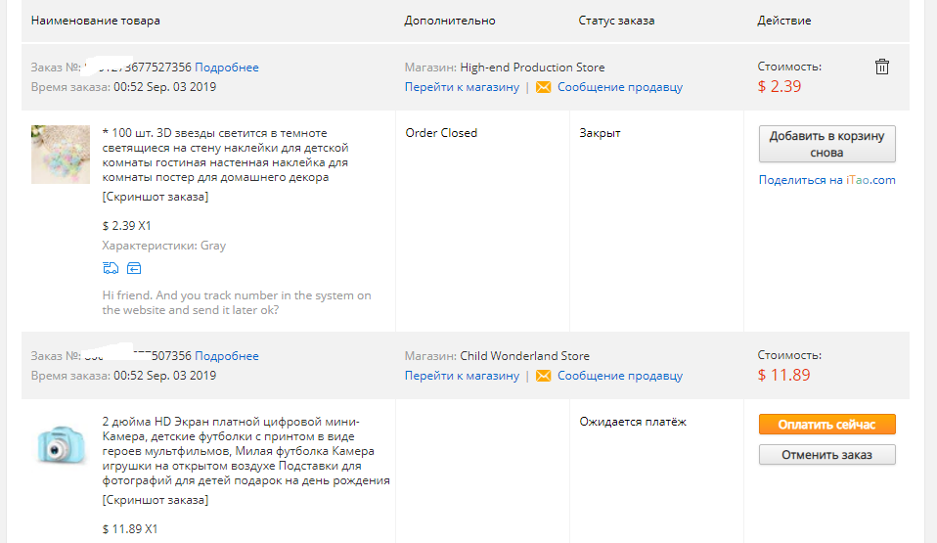The width and height of the screenshot is (937, 543).
Task: Click envelope icon for Child Wonderland Store
Action: (543, 376)
